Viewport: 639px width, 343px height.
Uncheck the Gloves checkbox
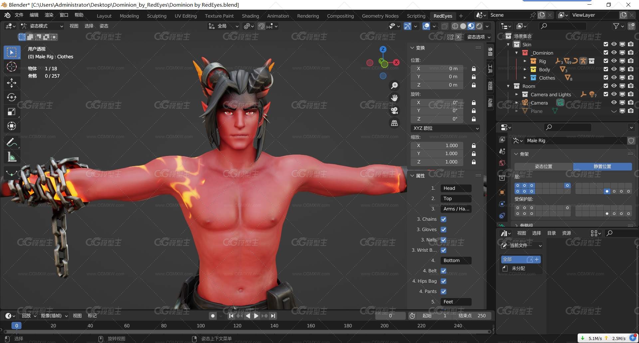click(443, 229)
